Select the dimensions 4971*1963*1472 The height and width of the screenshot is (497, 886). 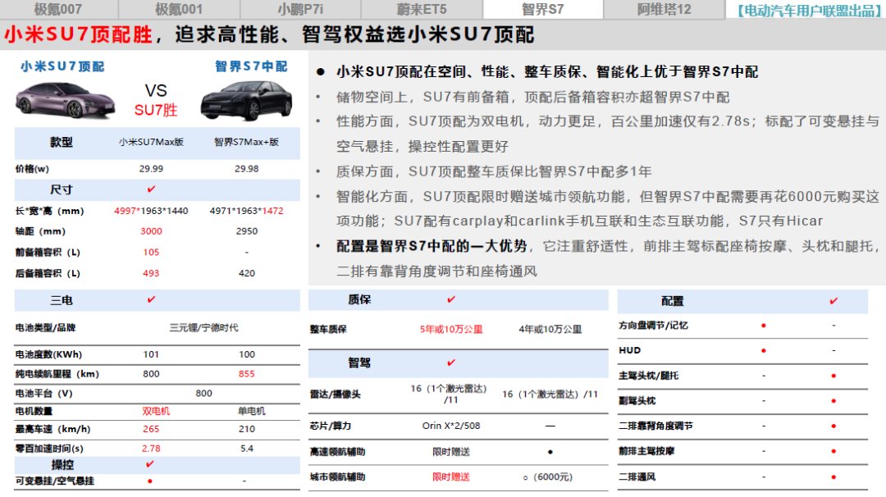(246, 211)
